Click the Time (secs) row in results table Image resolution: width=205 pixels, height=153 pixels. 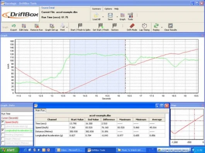pos(100,123)
